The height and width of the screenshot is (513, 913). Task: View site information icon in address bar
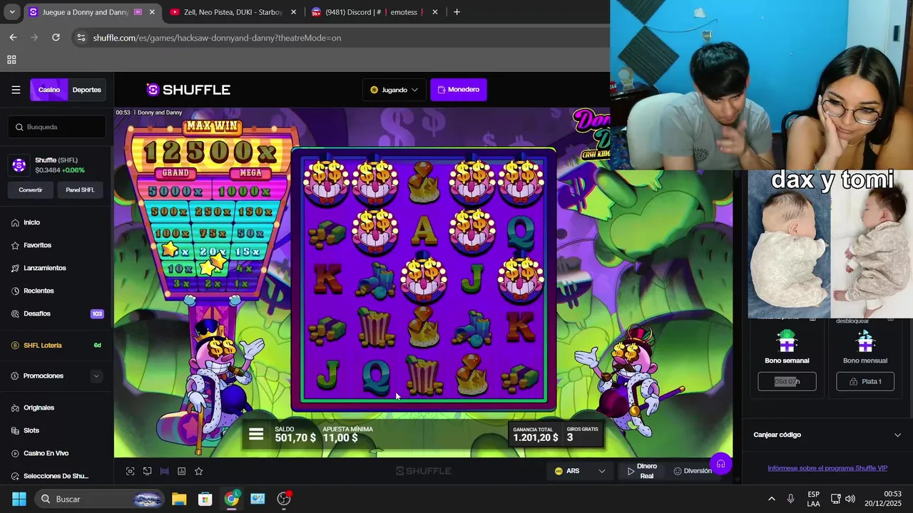[81, 38]
